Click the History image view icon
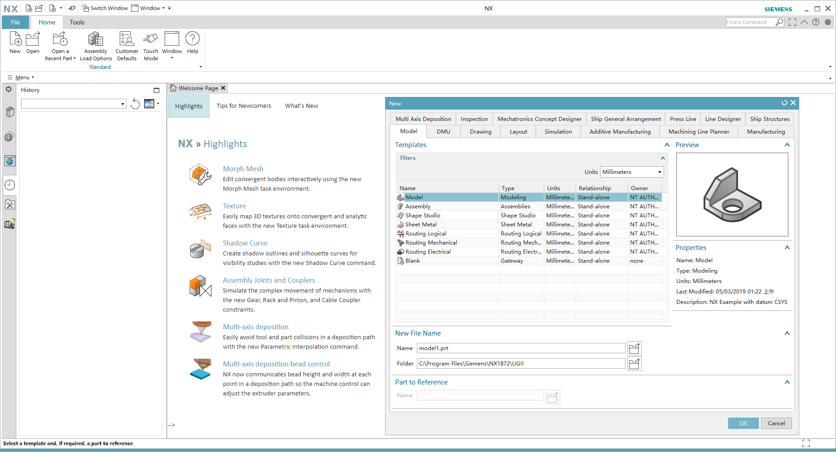The image size is (836, 452). 149,104
